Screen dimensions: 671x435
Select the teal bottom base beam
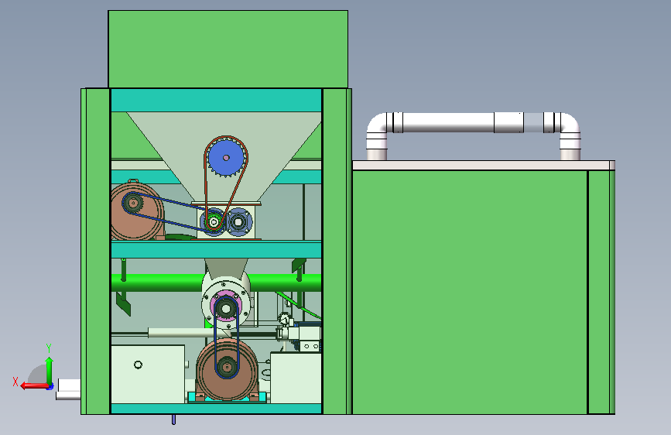216,409
